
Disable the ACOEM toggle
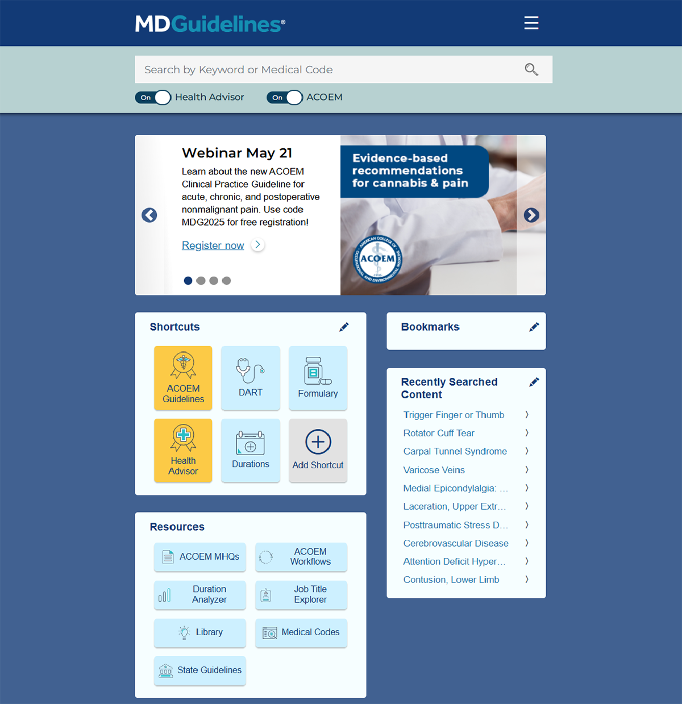coord(284,97)
